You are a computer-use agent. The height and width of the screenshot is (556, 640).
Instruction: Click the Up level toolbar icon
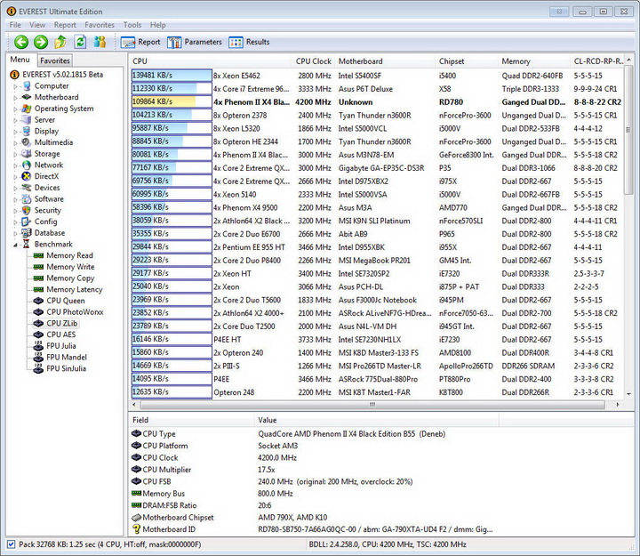[60, 42]
